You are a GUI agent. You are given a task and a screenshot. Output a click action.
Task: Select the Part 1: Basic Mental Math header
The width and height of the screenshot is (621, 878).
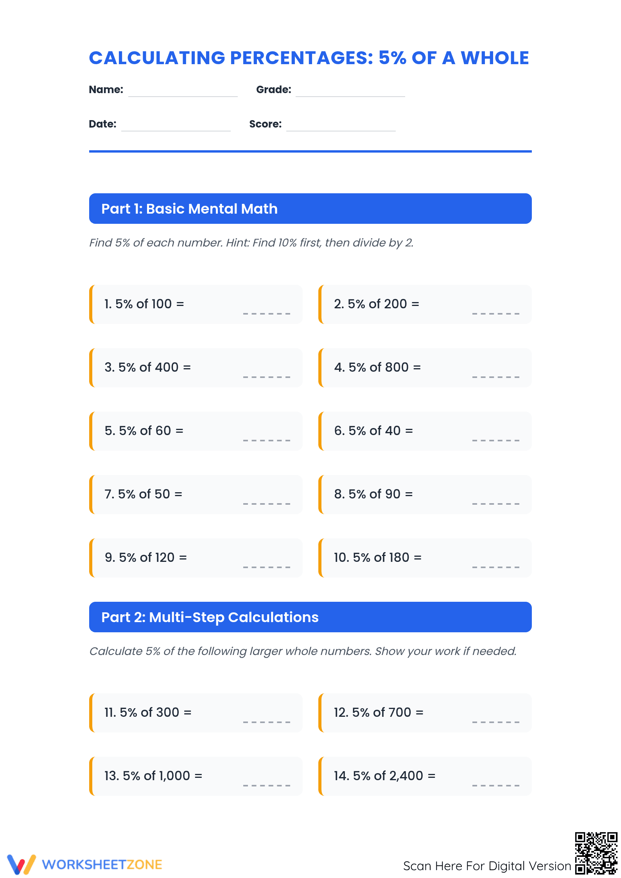(x=310, y=209)
